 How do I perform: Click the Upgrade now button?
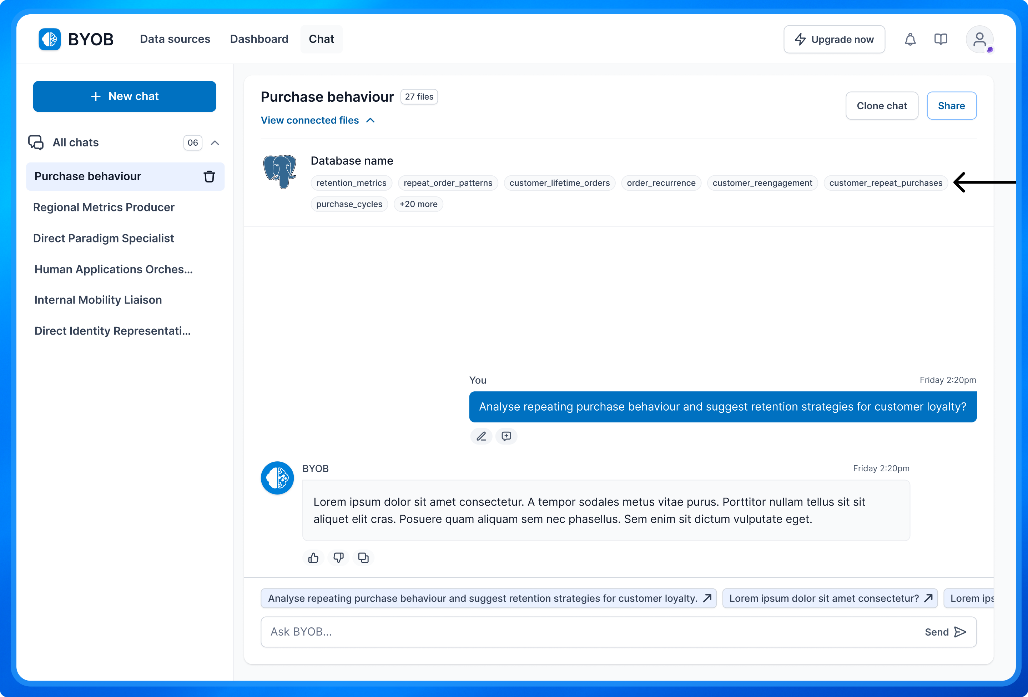834,39
